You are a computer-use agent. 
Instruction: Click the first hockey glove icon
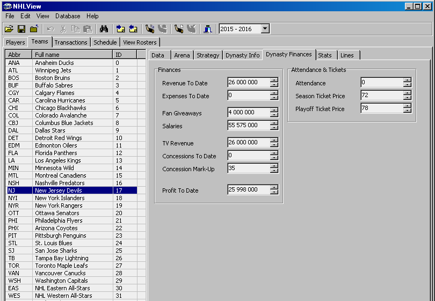(x=150, y=29)
